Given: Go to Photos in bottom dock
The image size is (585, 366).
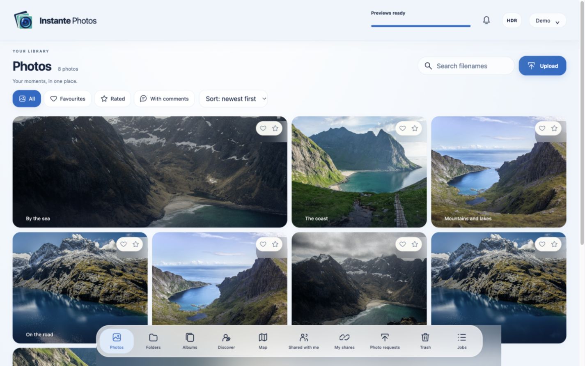Looking at the screenshot, I should 117,341.
